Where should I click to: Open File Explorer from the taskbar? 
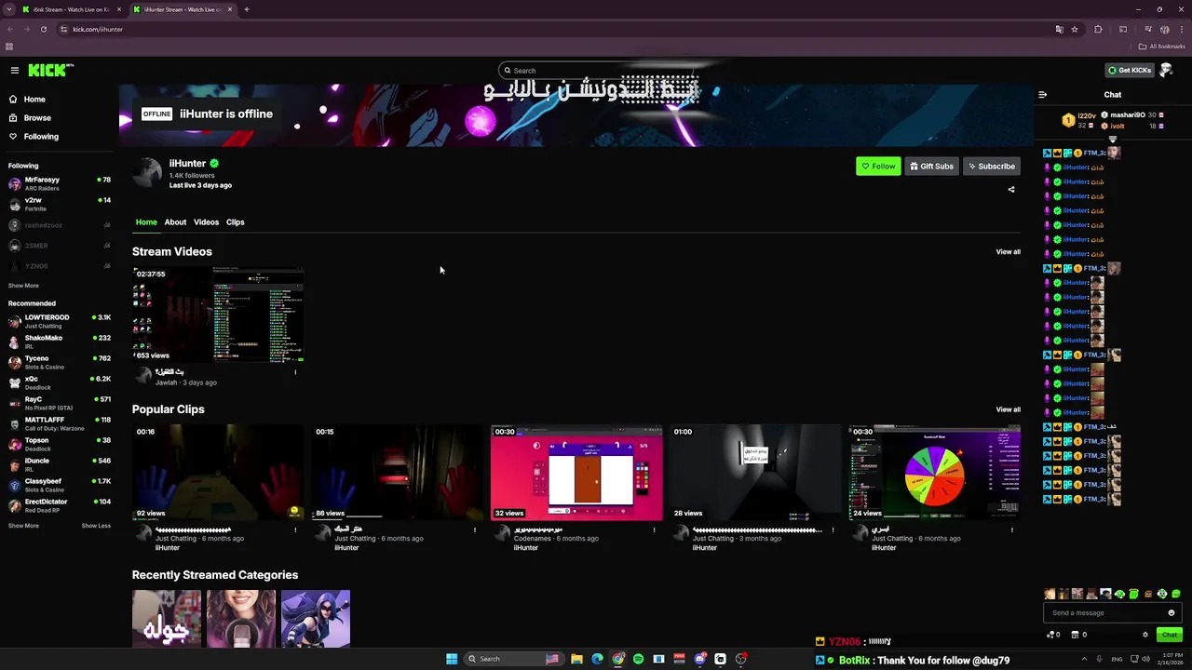pos(576,659)
